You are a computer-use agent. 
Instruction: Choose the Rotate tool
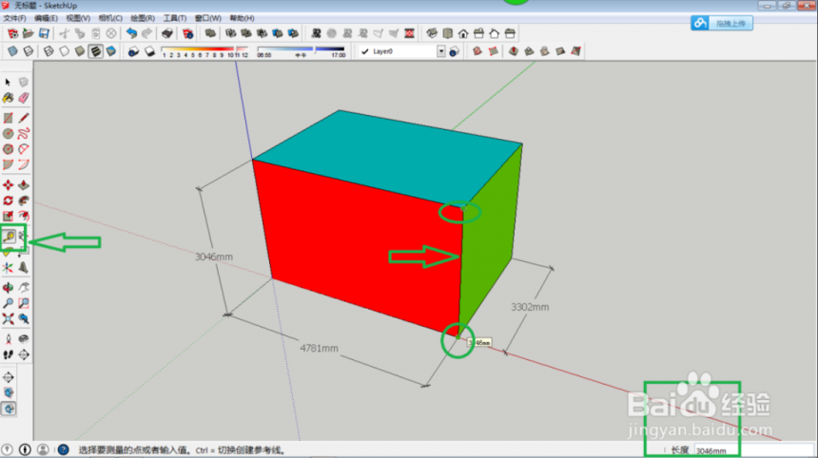8,200
